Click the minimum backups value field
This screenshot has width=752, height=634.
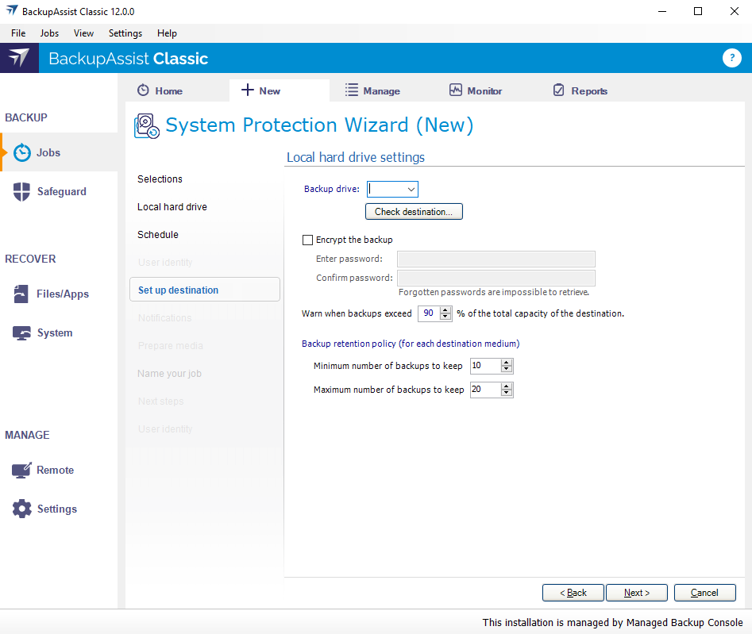point(485,366)
